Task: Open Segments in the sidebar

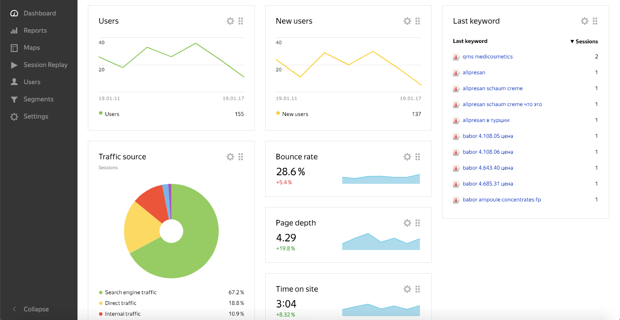Action: point(39,99)
